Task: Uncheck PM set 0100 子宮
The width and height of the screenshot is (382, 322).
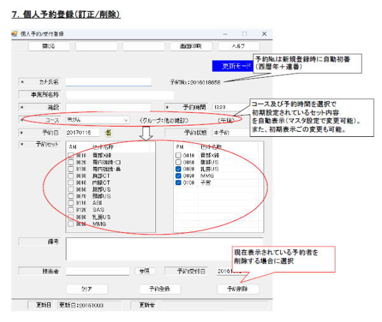Action: pos(178,183)
